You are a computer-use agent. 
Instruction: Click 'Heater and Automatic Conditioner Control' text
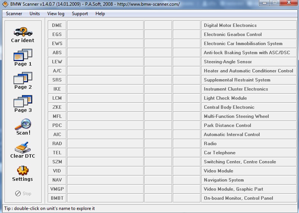(248, 71)
